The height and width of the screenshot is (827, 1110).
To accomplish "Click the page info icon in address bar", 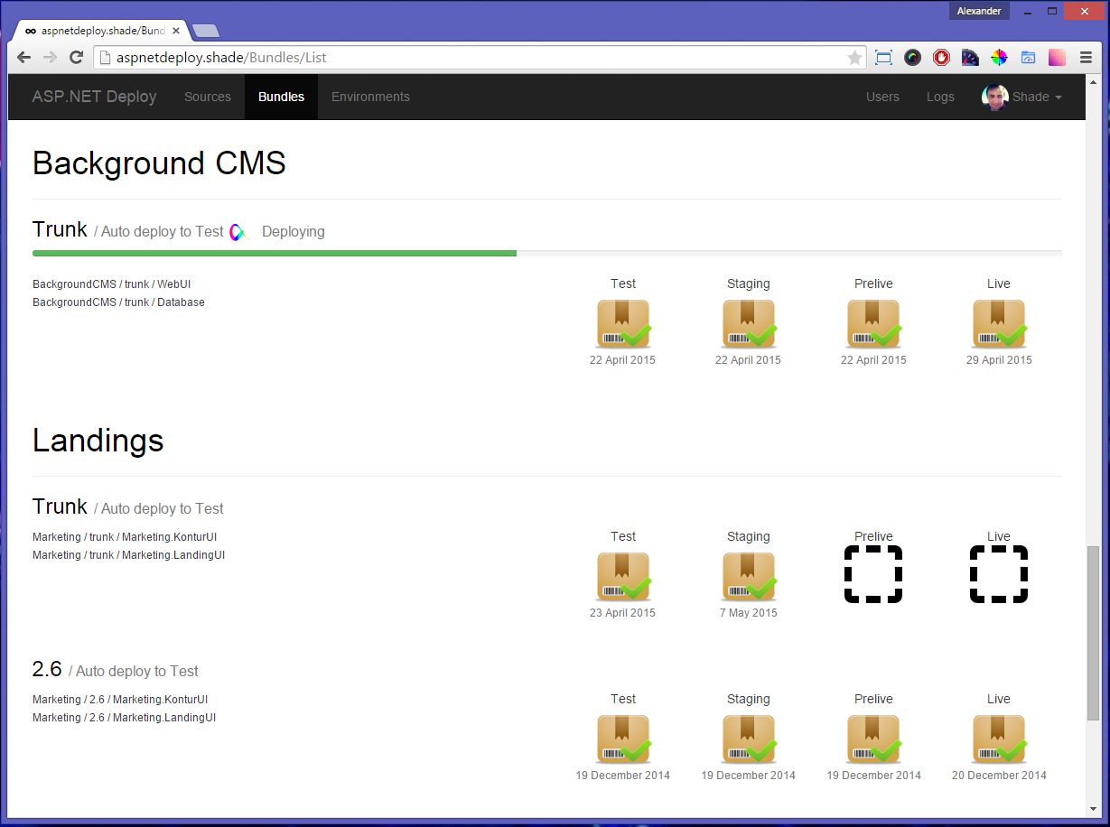I will coord(104,58).
